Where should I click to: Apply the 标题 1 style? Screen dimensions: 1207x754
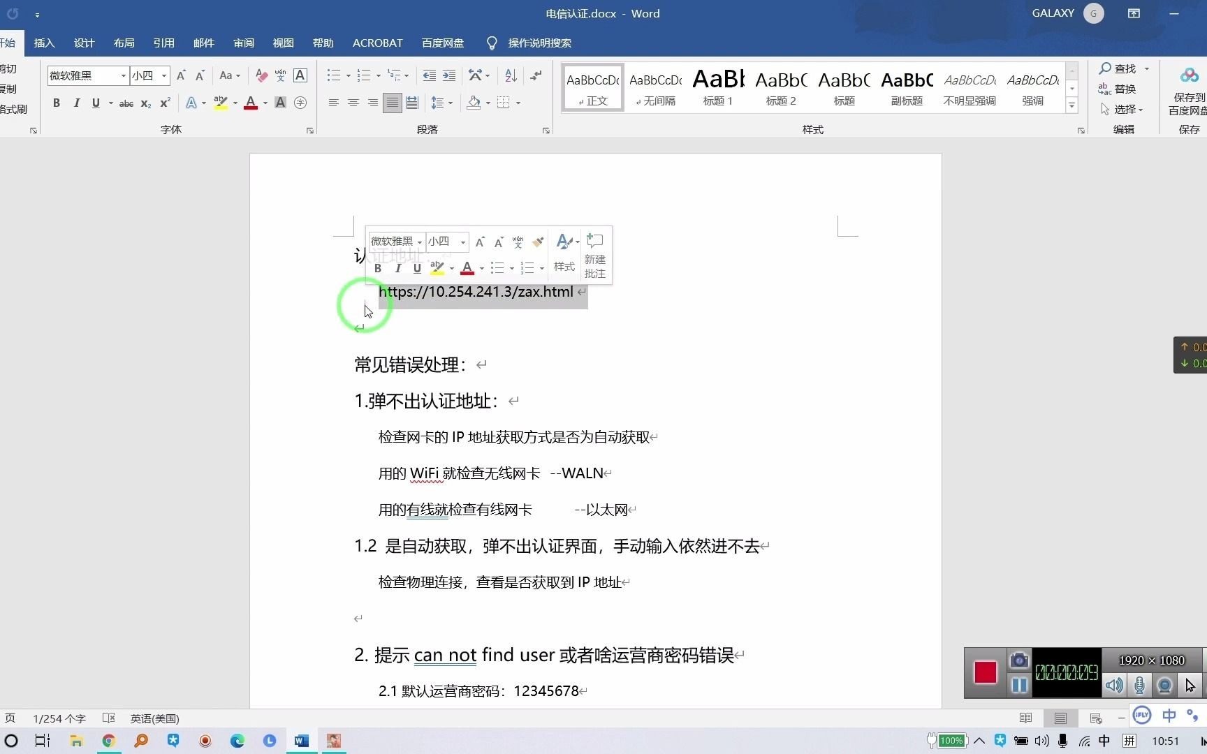tap(718, 88)
